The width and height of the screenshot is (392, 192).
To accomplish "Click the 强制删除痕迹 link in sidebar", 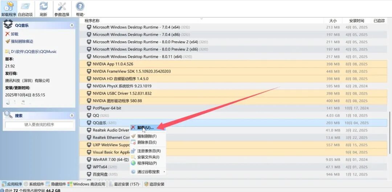I will [22, 41].
